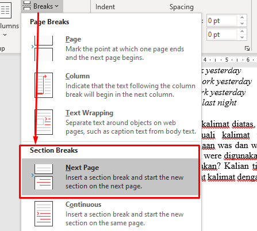Click the Columns layout icon
This screenshot has height=231, width=257.
pyautogui.click(x=5, y=10)
